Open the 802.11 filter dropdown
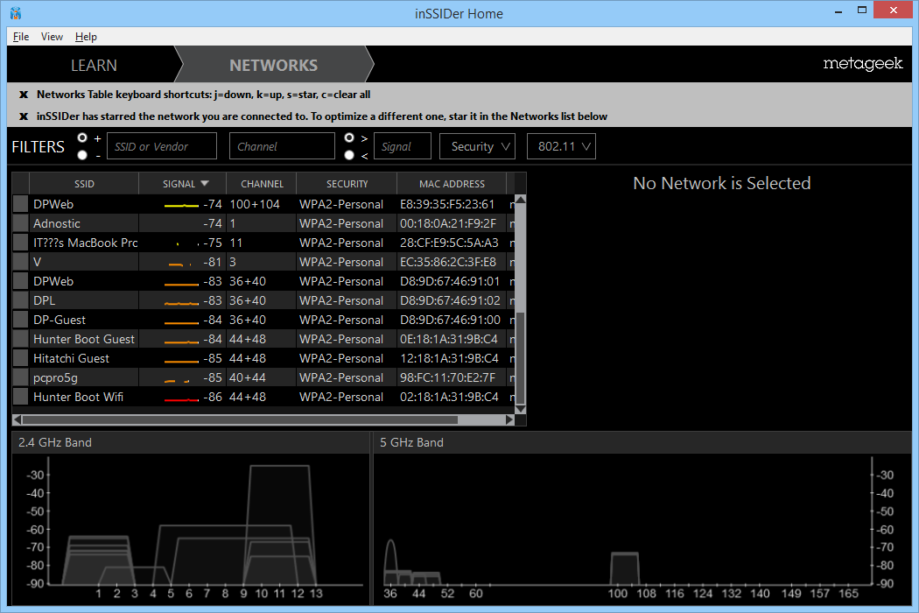The height and width of the screenshot is (613, 919). [562, 146]
